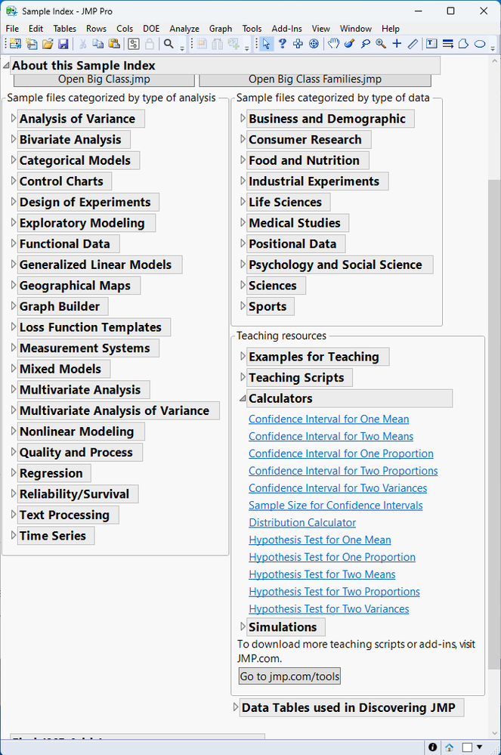Open the info icon in status bar
Image resolution: width=501 pixels, height=755 pixels.
[433, 747]
